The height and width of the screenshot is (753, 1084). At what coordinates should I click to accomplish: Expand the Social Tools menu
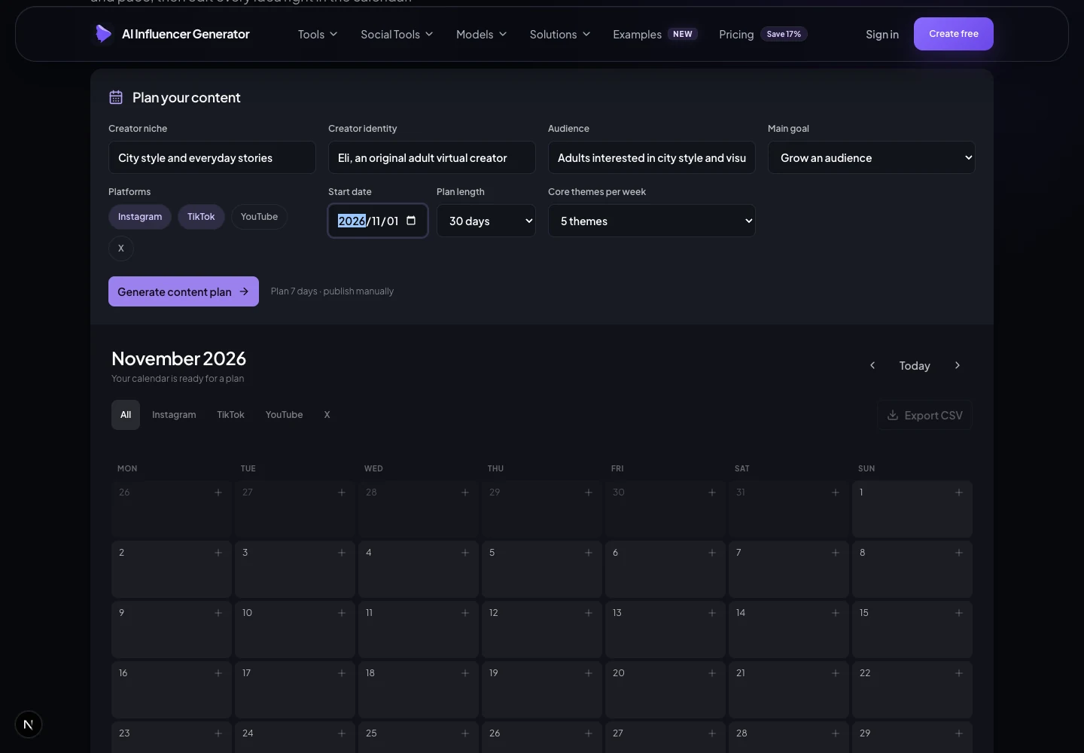point(397,34)
